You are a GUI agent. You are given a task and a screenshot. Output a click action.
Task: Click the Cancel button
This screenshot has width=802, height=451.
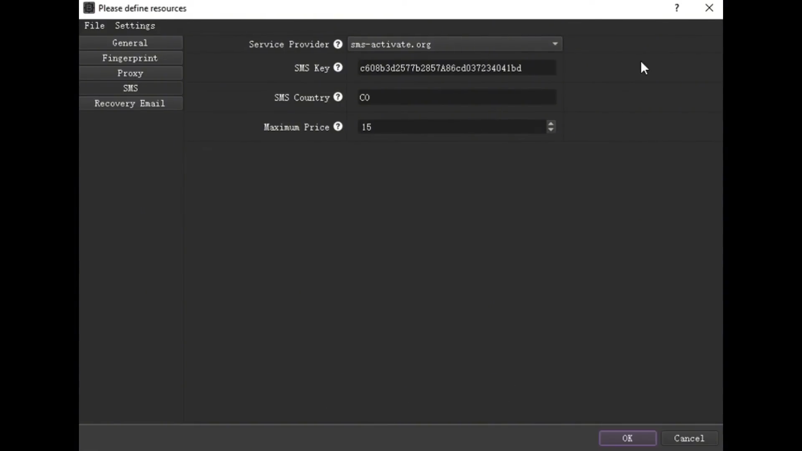point(689,438)
